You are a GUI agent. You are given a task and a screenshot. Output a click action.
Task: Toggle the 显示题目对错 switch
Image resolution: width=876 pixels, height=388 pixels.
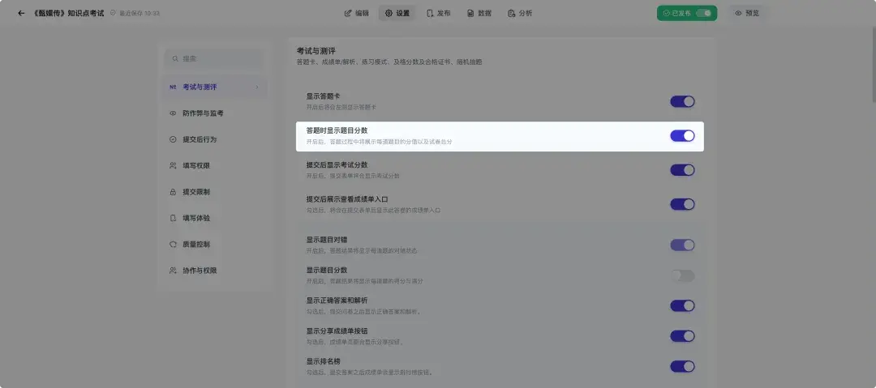pyautogui.click(x=682, y=245)
